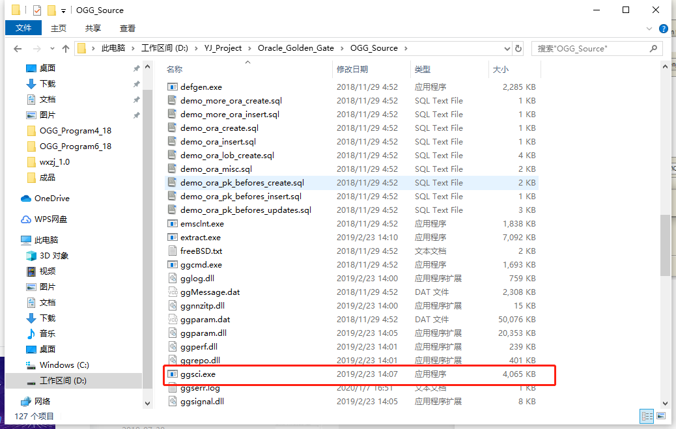
Task: Click navigation pane scroll down arrow
Action: (x=147, y=404)
